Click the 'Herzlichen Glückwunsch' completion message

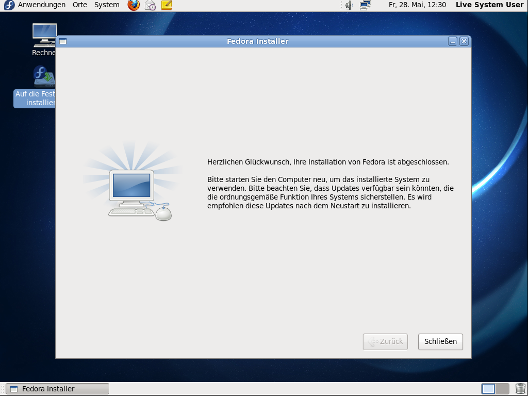(x=328, y=162)
